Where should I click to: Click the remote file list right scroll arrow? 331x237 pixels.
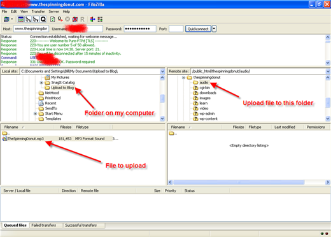coord(328,182)
